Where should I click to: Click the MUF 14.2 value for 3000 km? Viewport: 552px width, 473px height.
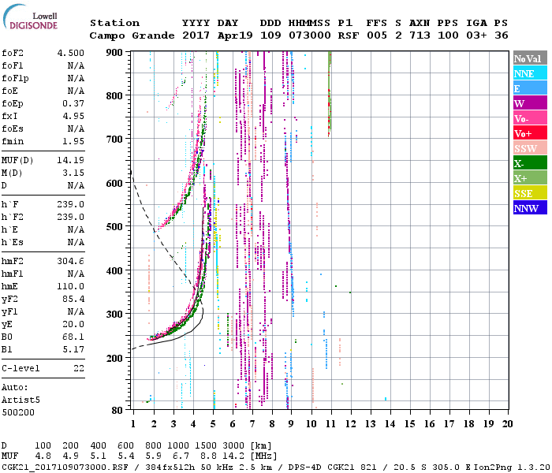(233, 456)
